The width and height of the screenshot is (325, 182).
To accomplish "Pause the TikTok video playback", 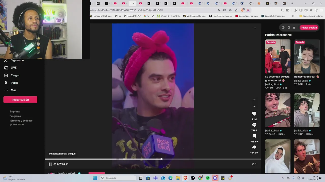I will click(x=50, y=164).
